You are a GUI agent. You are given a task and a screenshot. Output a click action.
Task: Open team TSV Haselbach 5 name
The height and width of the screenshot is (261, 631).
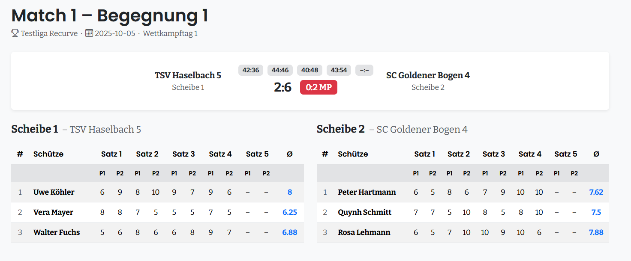click(188, 75)
